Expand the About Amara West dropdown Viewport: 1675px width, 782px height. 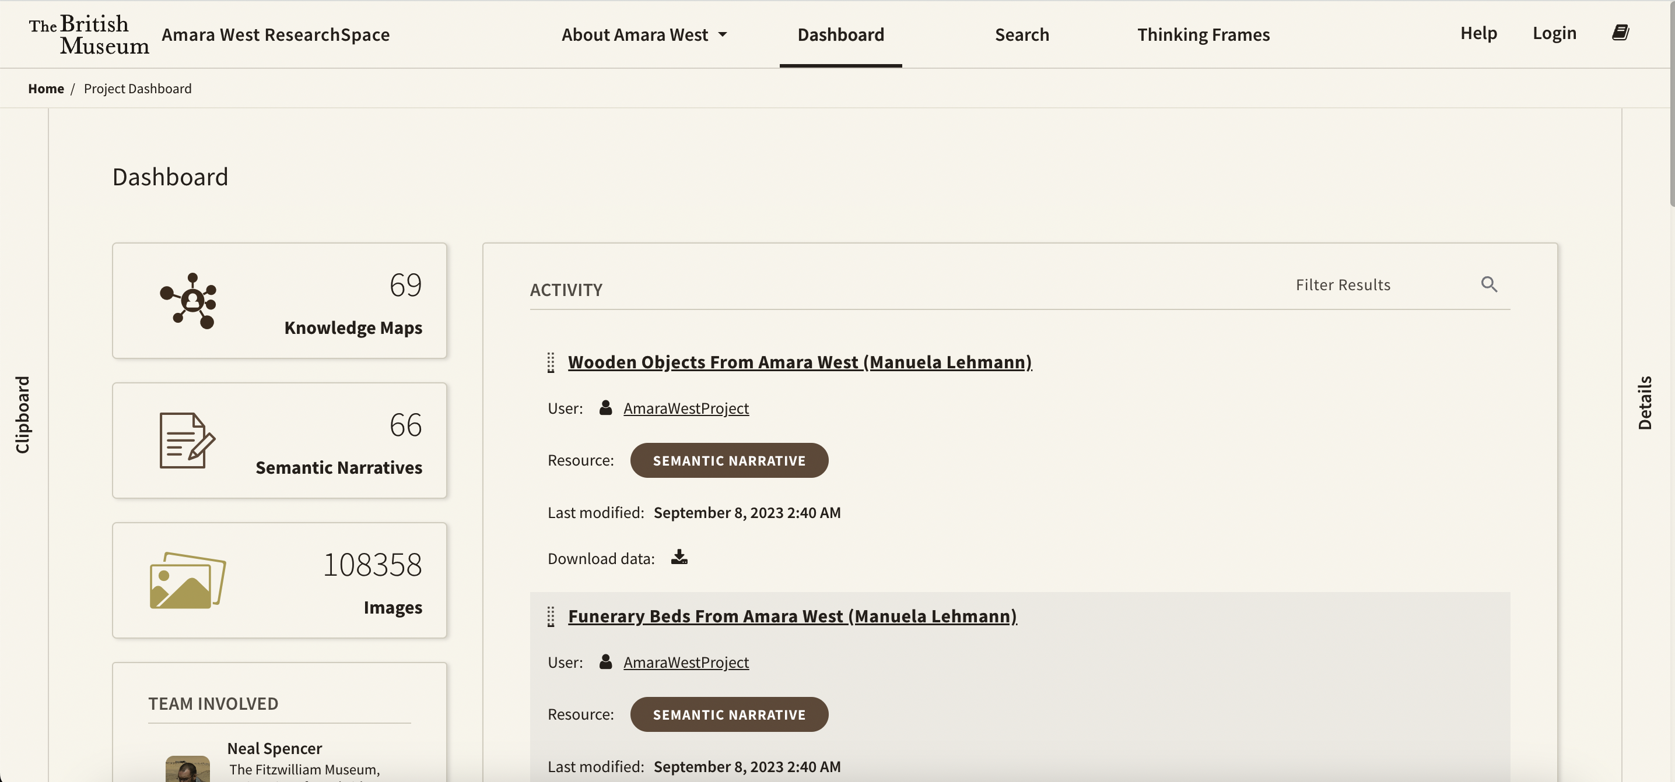644,34
